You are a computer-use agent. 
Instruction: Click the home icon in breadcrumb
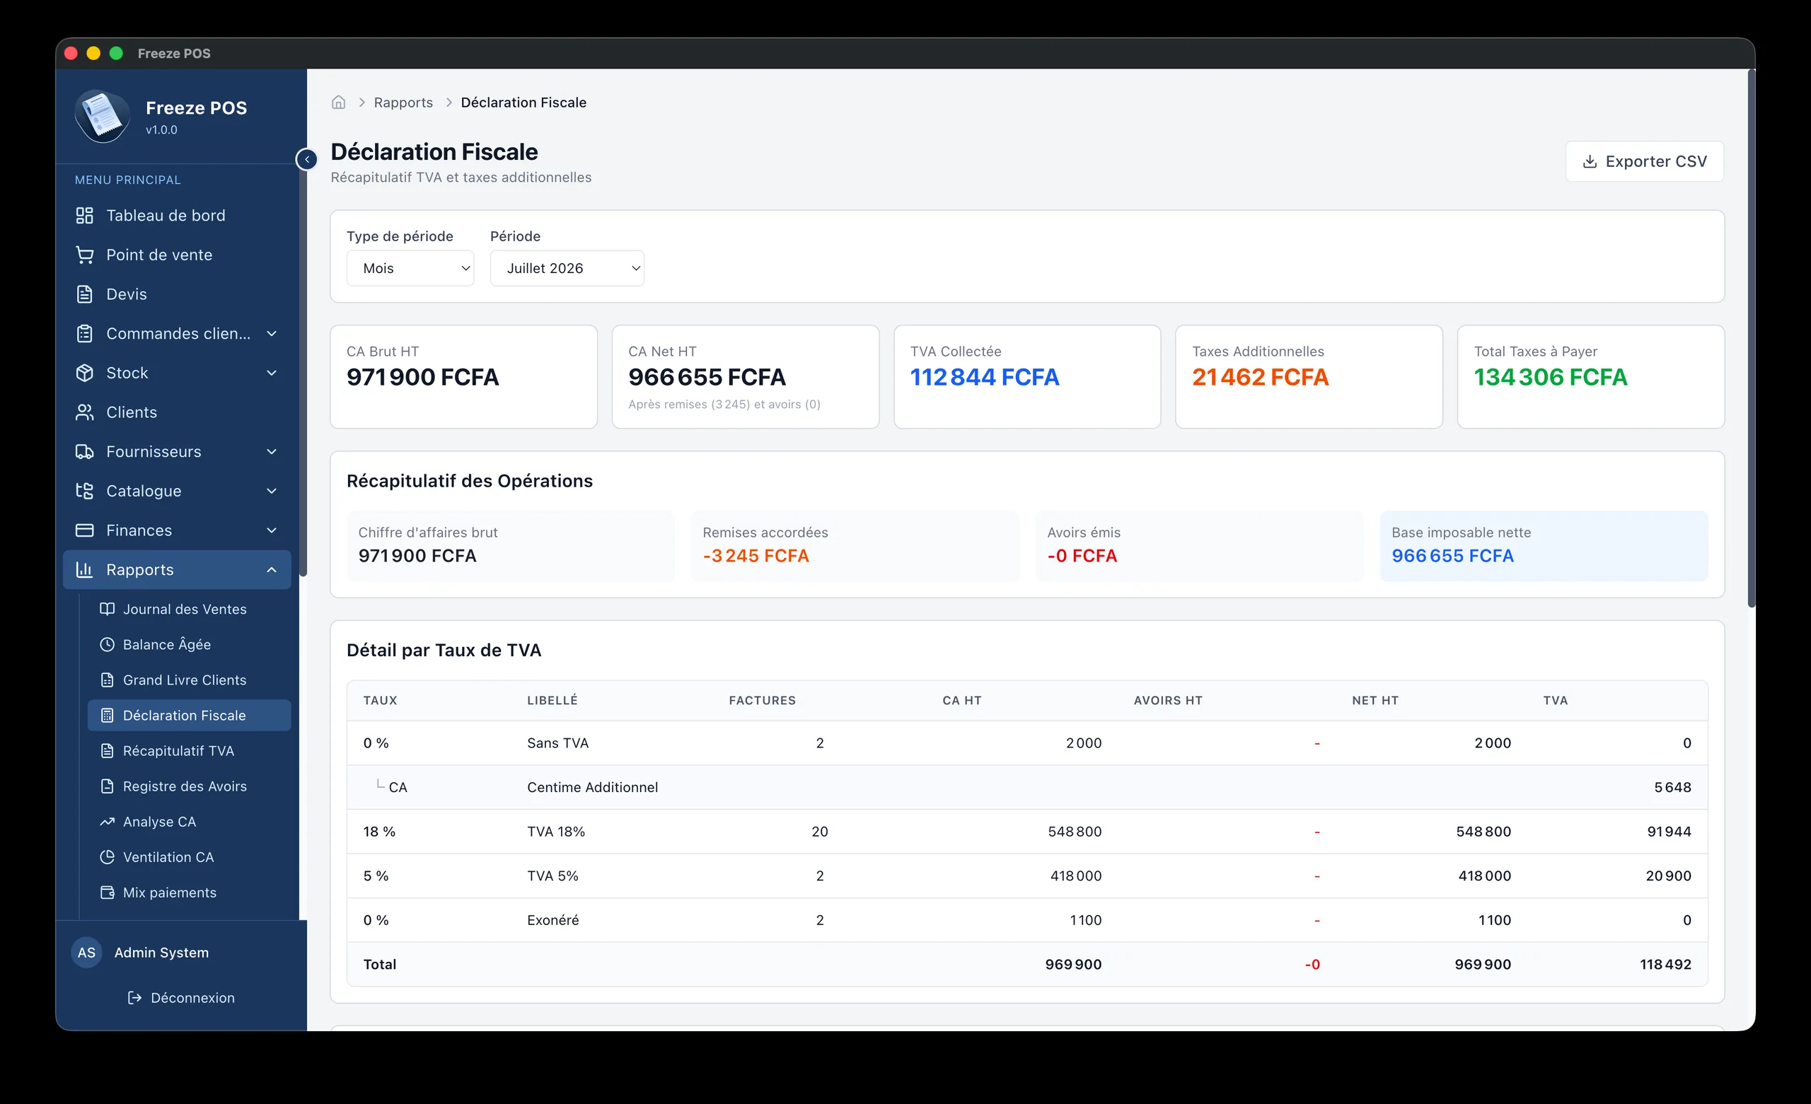tap(338, 102)
